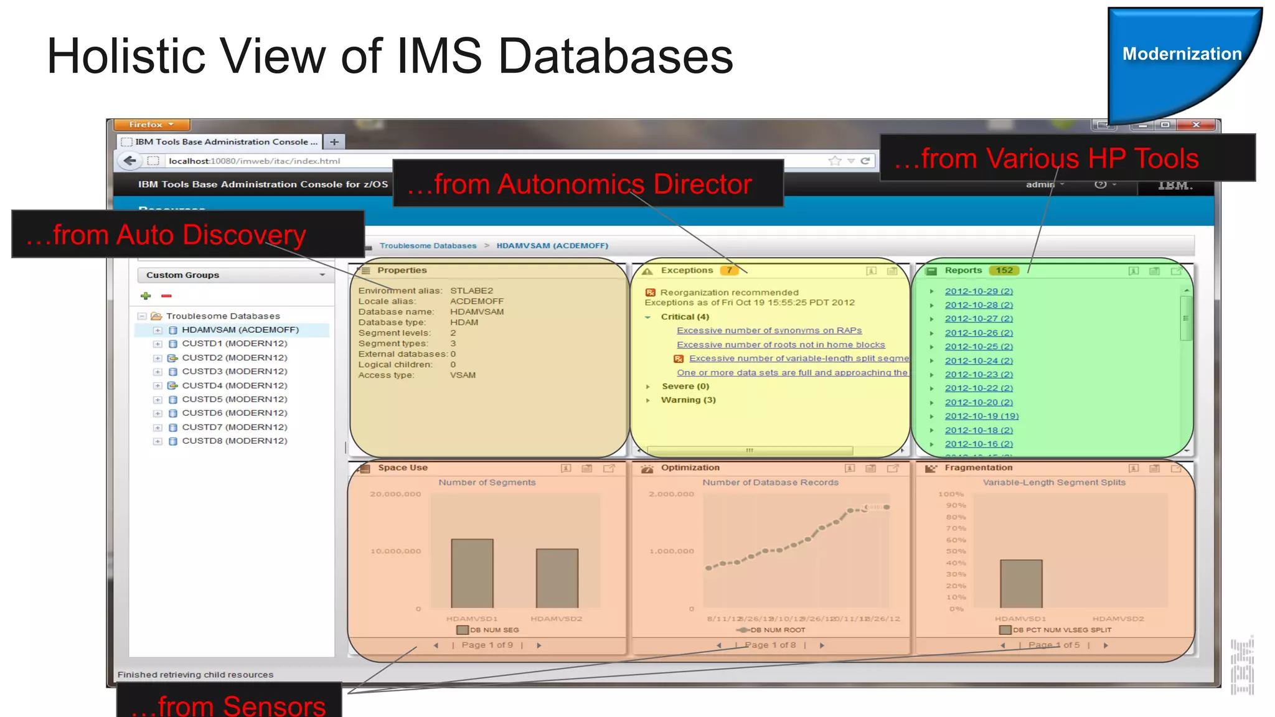Open the admin user dropdown
1275x717 pixels.
pos(1045,184)
